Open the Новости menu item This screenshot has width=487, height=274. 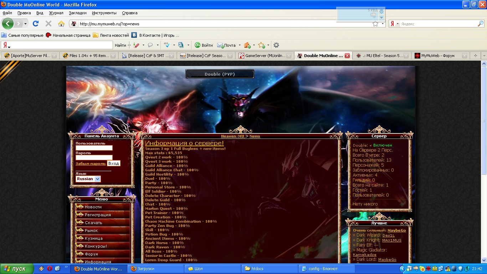coord(103,207)
